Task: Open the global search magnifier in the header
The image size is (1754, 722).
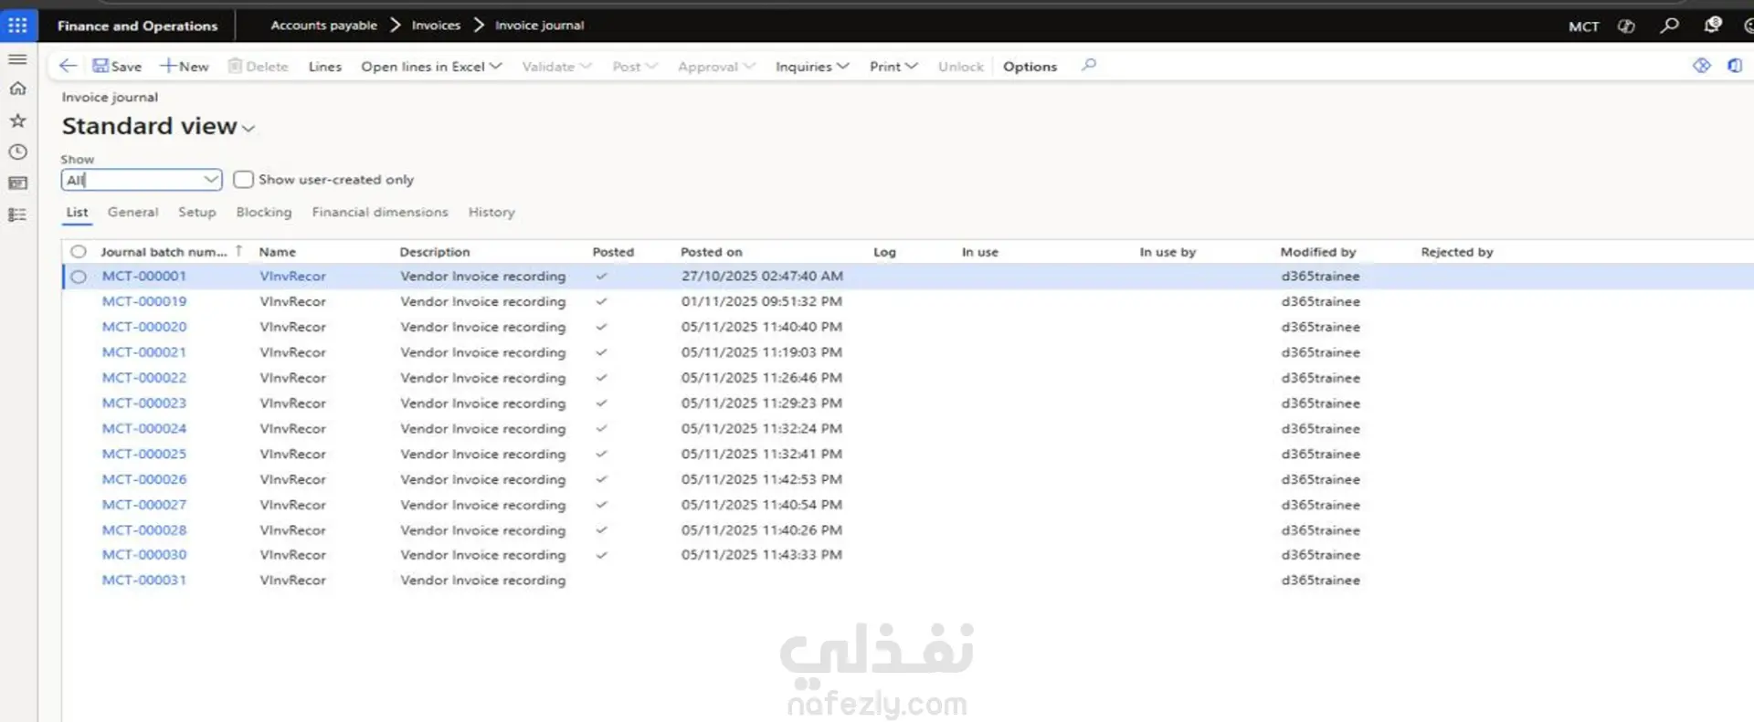Action: [1669, 26]
